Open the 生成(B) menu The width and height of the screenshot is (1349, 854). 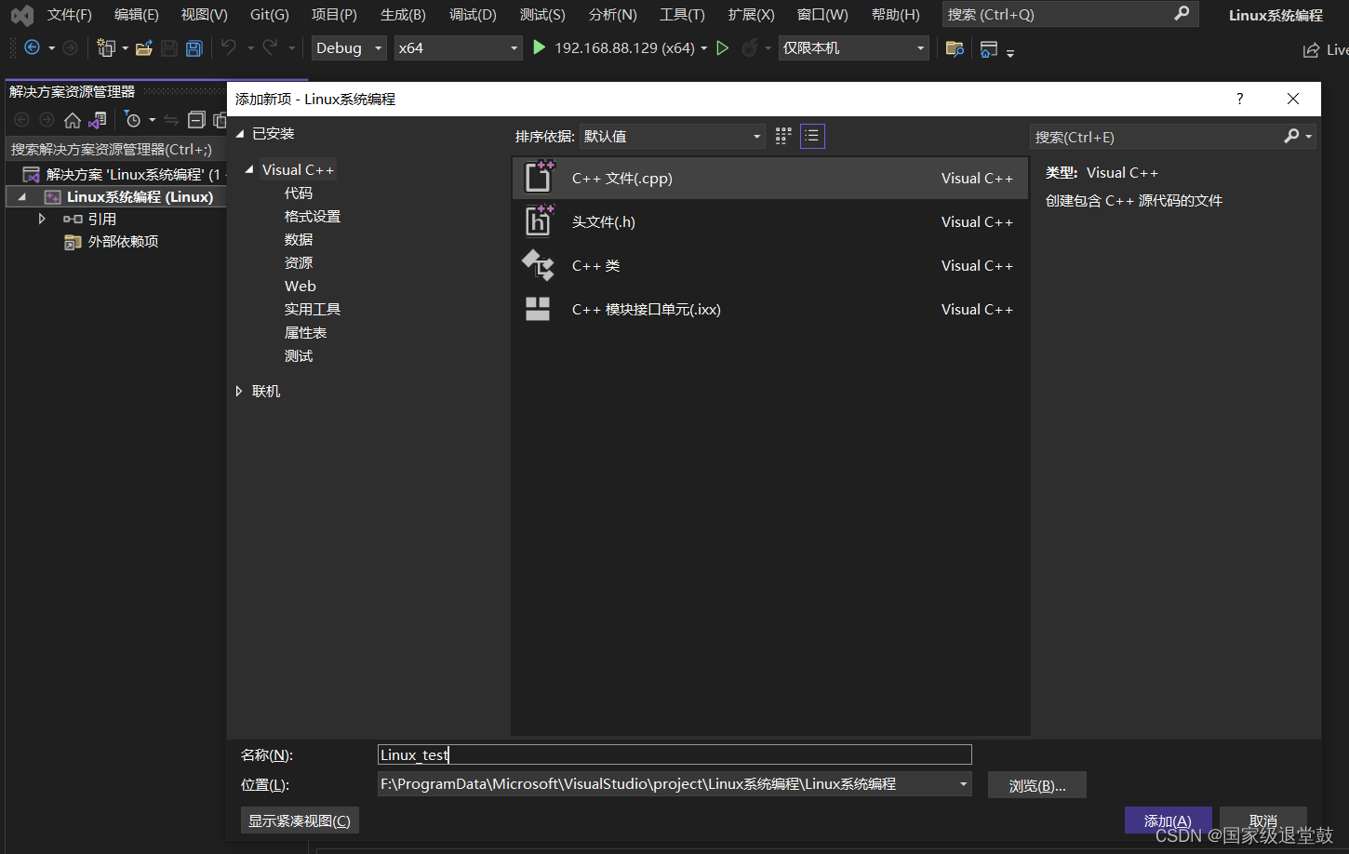403,15
